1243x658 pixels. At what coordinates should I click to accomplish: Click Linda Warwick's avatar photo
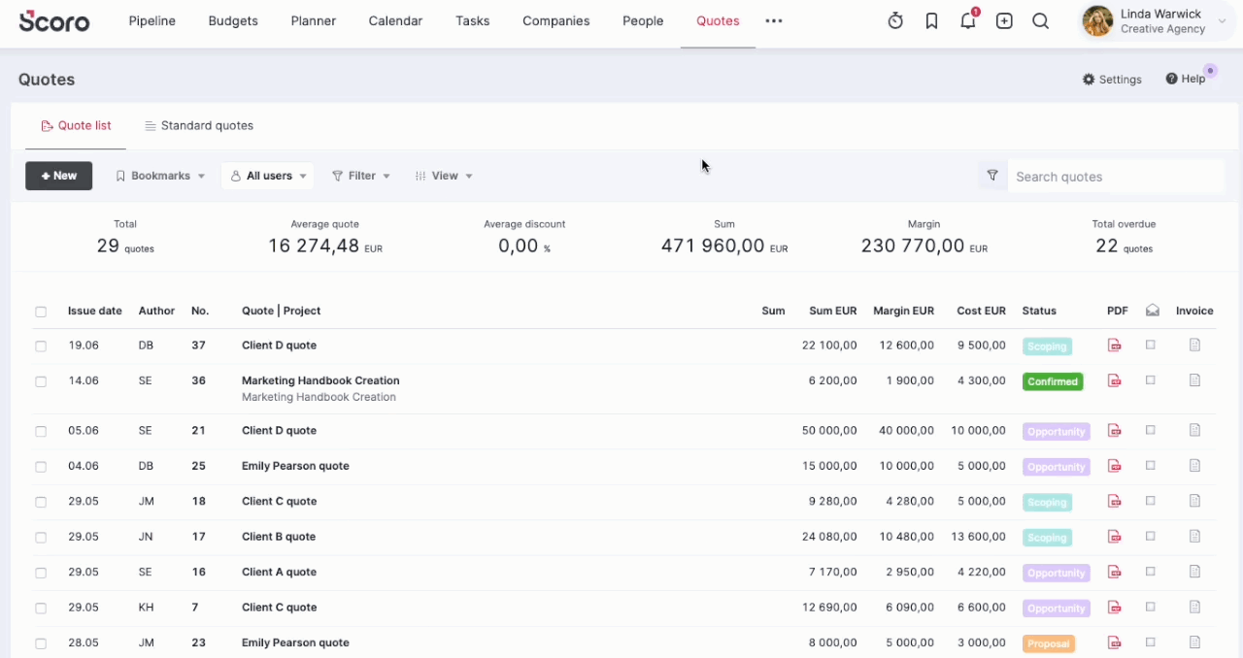tap(1097, 21)
